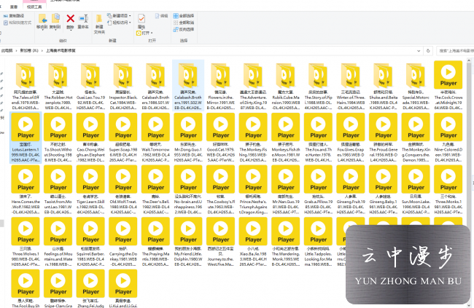474x308 pixels.
Task: Select Super.Soap.1986 video file
Action: tap(123, 138)
